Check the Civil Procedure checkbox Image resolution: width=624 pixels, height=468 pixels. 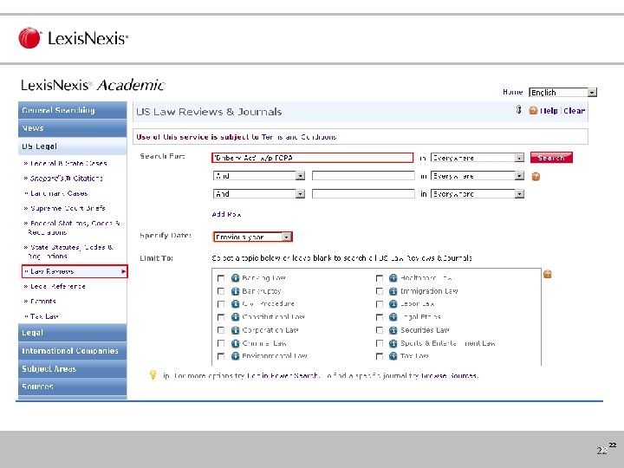221,304
